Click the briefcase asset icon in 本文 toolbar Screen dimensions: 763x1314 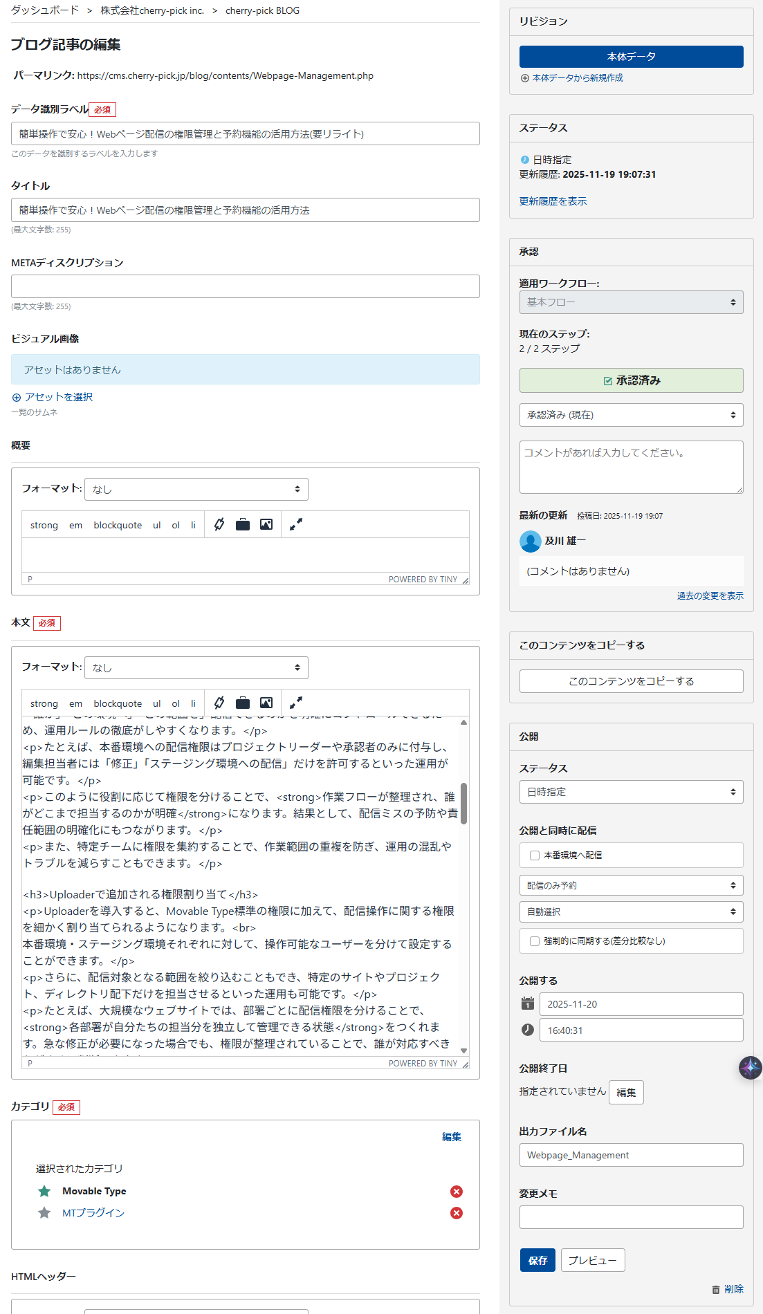(243, 703)
